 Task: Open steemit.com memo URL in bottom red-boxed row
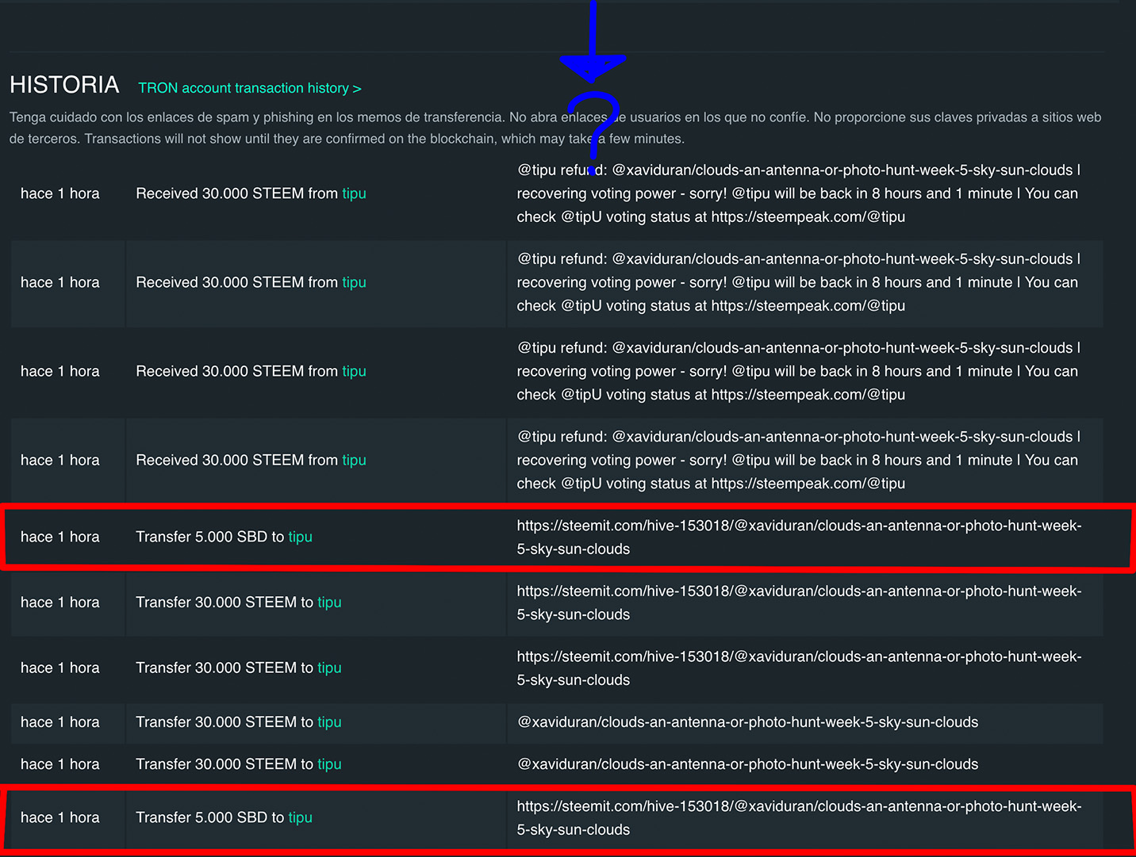[x=799, y=818]
